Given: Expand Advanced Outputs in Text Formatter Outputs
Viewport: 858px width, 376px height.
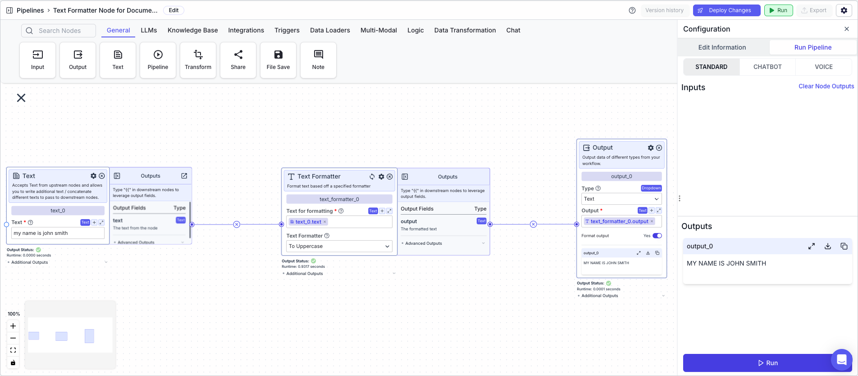Looking at the screenshot, I should pyautogui.click(x=443, y=243).
